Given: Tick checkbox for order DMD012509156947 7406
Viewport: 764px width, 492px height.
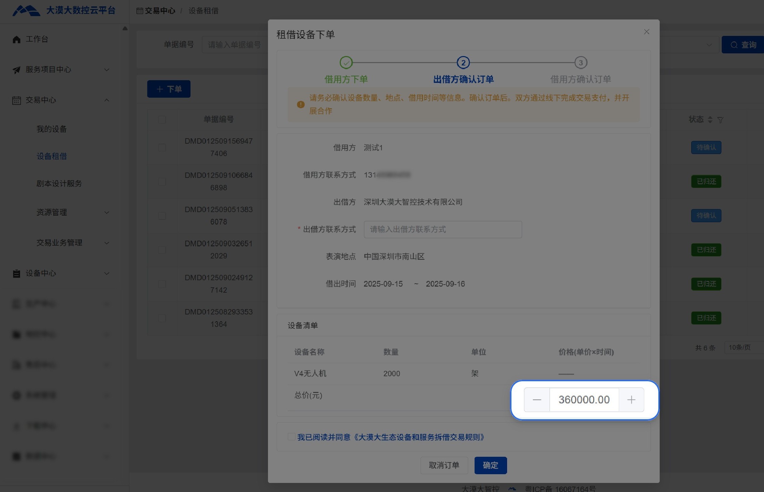Looking at the screenshot, I should pyautogui.click(x=162, y=147).
